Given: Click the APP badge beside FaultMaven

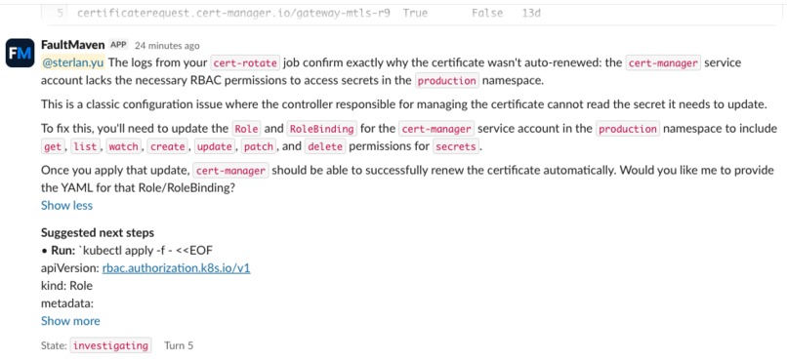Looking at the screenshot, I should (118, 45).
